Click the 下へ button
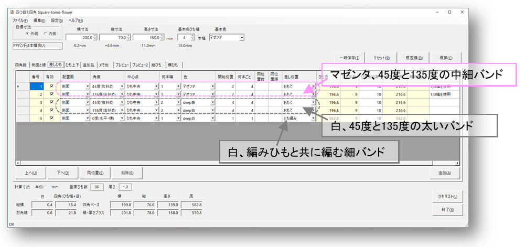This screenshot has width=526, height=247. 63,173
